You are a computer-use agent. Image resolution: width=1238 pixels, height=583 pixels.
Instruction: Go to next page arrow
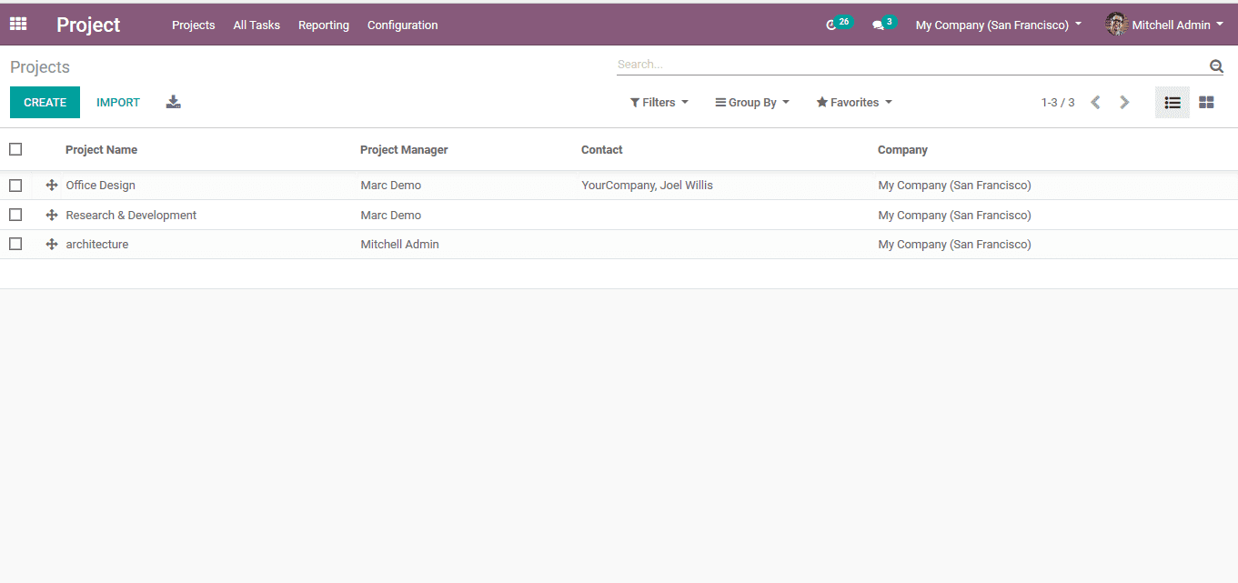tap(1124, 102)
